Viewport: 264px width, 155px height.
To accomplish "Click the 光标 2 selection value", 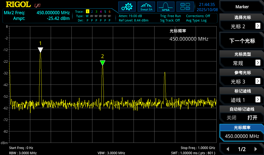I will point(238,26).
